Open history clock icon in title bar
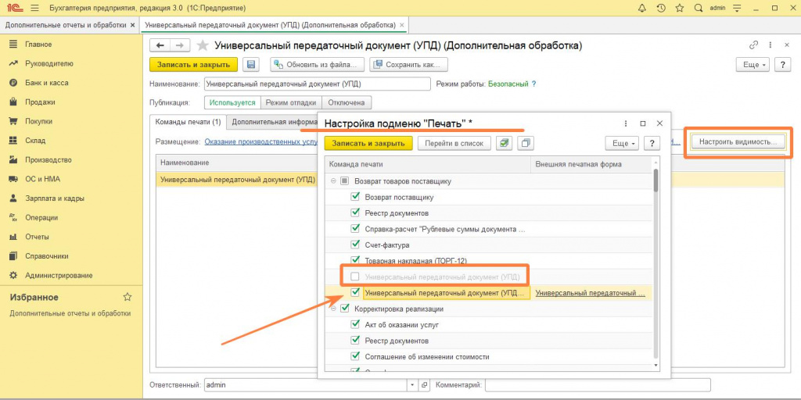This screenshot has width=801, height=400. click(660, 8)
